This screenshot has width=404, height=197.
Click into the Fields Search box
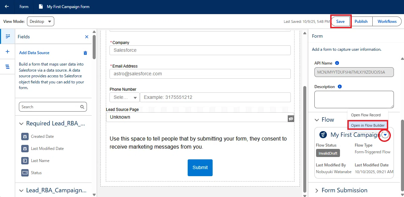(x=53, y=107)
